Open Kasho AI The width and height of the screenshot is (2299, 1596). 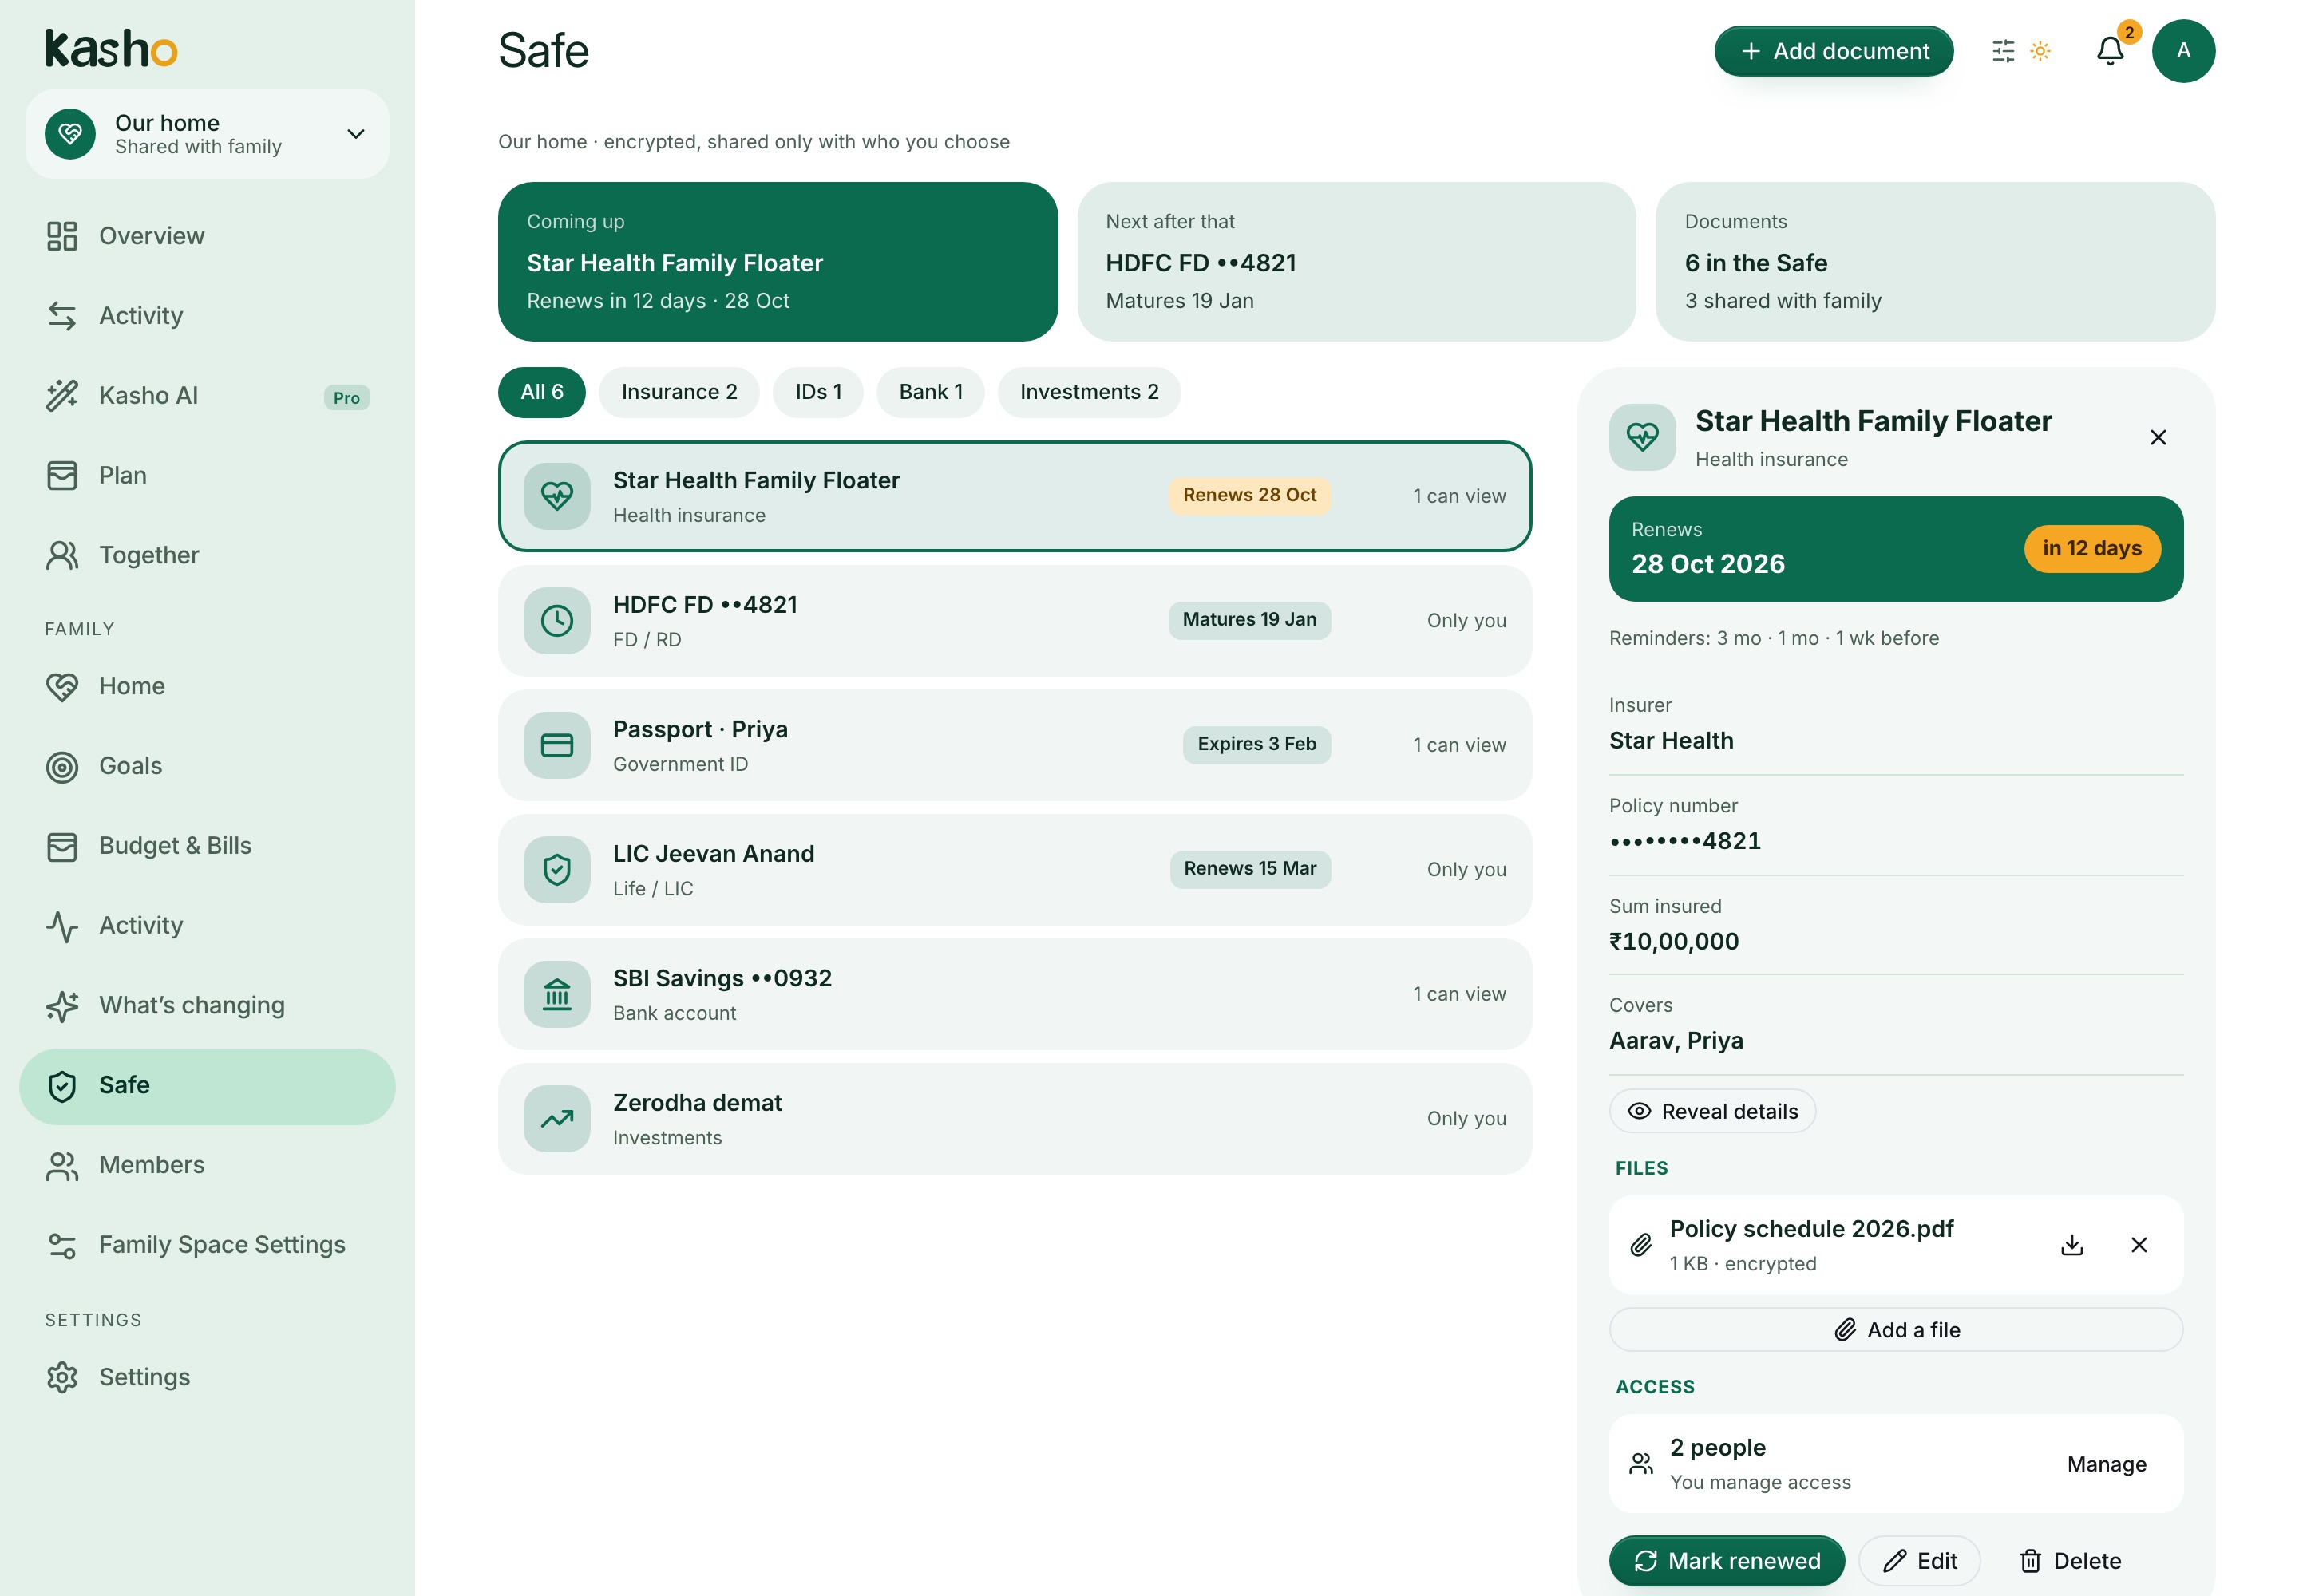207,396
